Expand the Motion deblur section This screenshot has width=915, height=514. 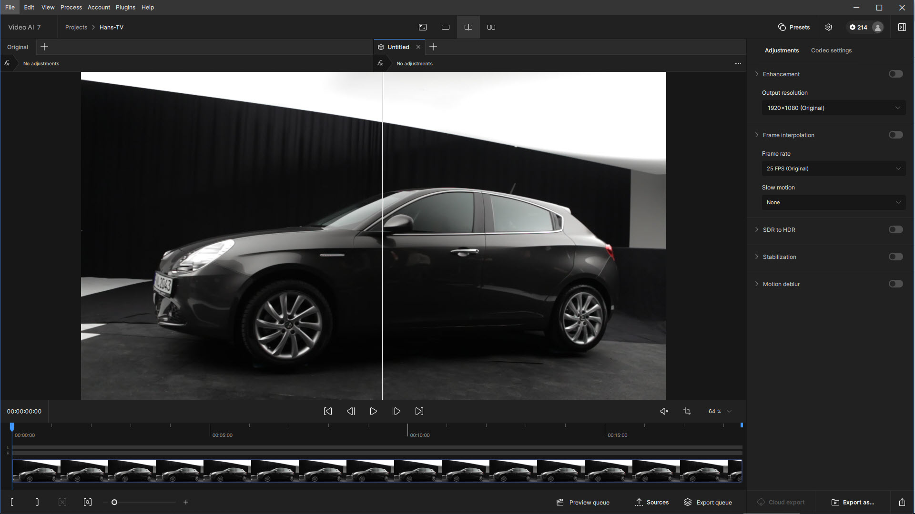point(757,284)
